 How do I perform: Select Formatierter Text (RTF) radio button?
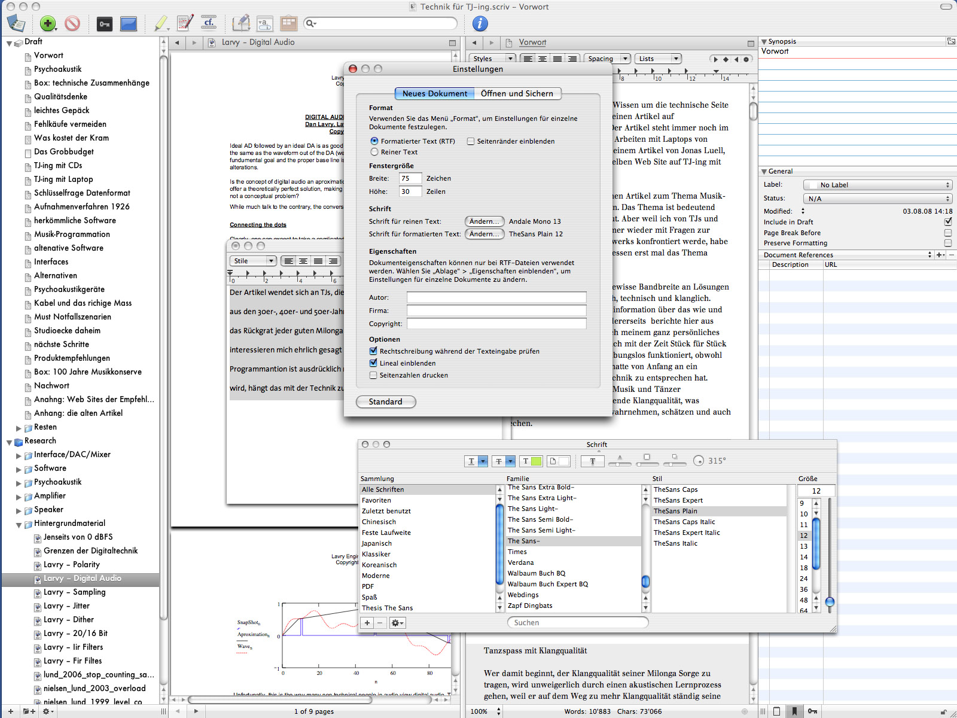coord(374,141)
